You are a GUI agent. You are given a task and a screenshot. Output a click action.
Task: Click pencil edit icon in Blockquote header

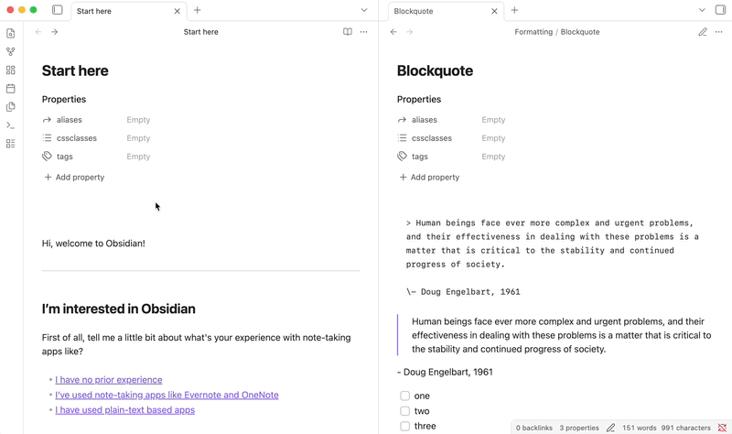[x=703, y=32]
